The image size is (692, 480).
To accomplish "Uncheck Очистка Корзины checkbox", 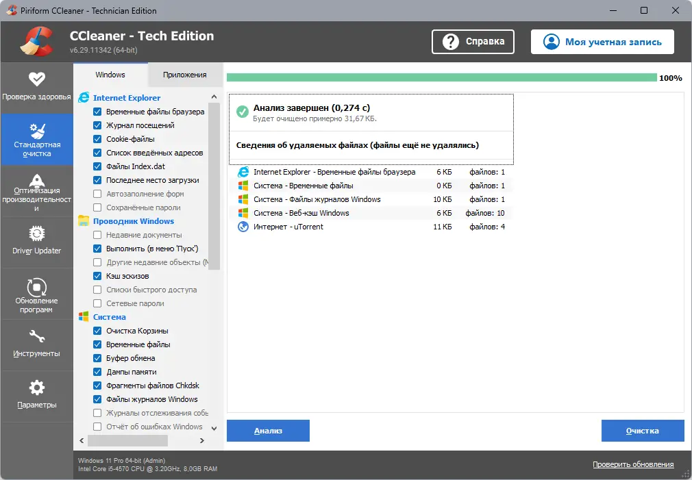I will [97, 331].
